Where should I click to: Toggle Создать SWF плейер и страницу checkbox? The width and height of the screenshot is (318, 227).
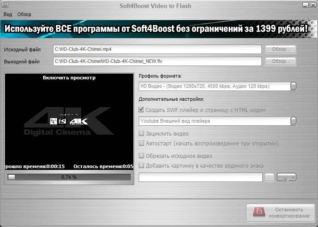click(141, 110)
